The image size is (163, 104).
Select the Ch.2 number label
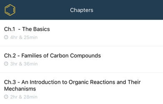pyautogui.click(x=10, y=56)
